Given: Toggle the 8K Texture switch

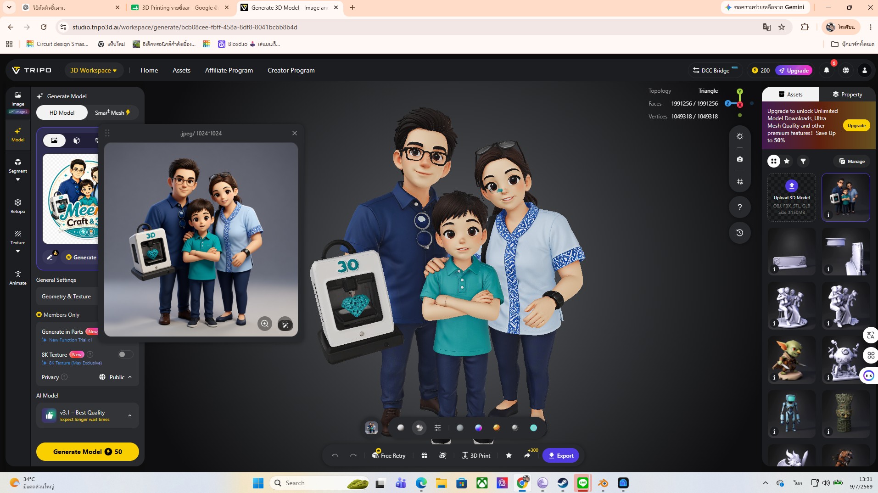Looking at the screenshot, I should pyautogui.click(x=125, y=354).
